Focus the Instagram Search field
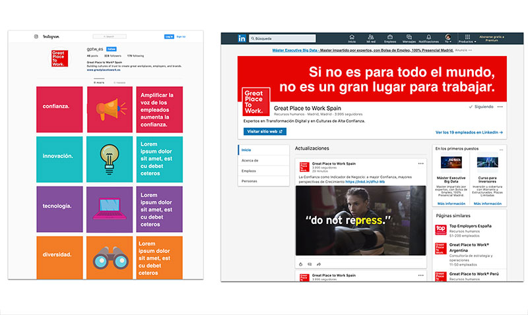 tap(110, 36)
